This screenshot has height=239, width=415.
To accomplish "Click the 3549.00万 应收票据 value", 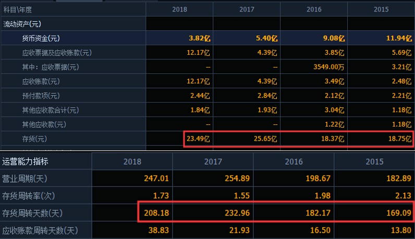I will point(326,67).
